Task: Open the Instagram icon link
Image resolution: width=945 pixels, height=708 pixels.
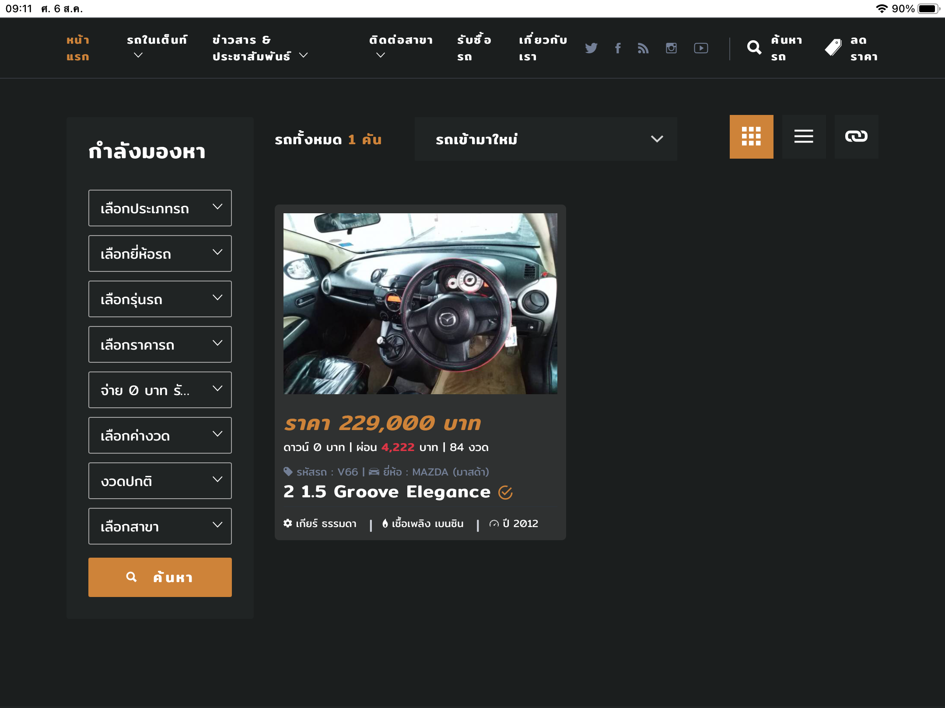Action: 671,48
